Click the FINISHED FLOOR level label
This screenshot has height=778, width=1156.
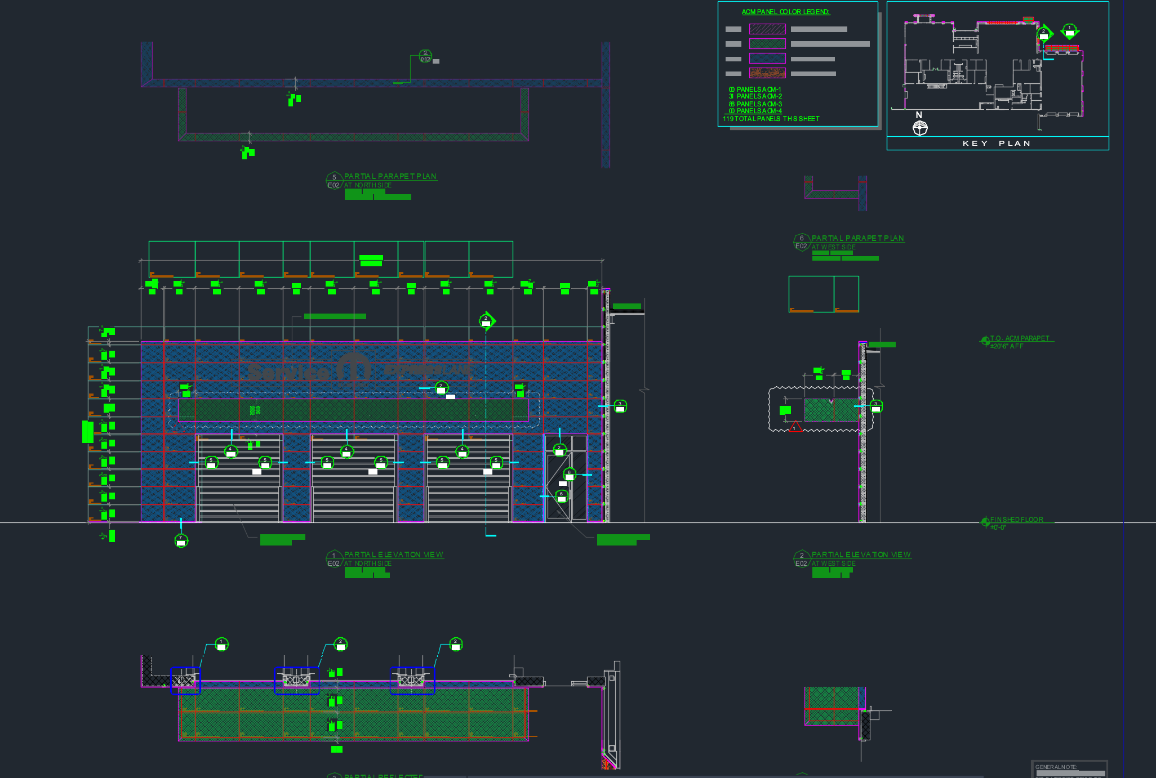(x=1016, y=520)
